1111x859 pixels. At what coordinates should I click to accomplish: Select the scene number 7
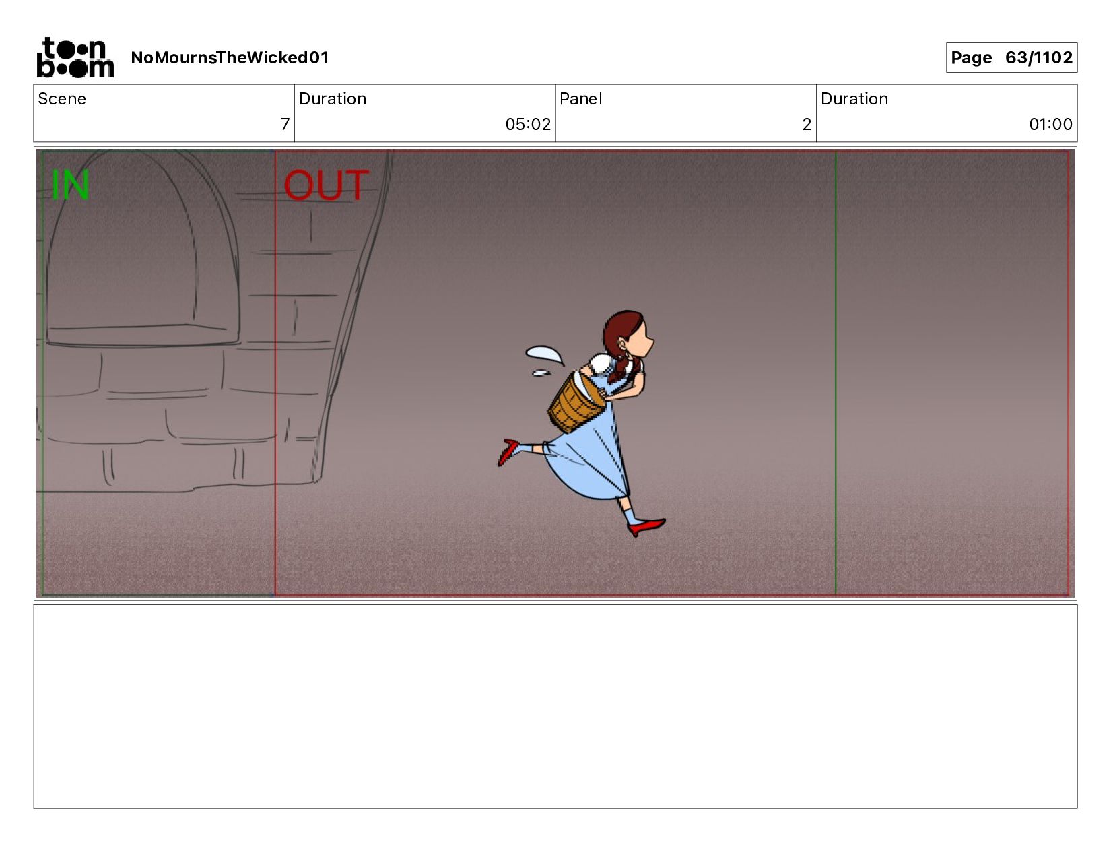point(285,124)
